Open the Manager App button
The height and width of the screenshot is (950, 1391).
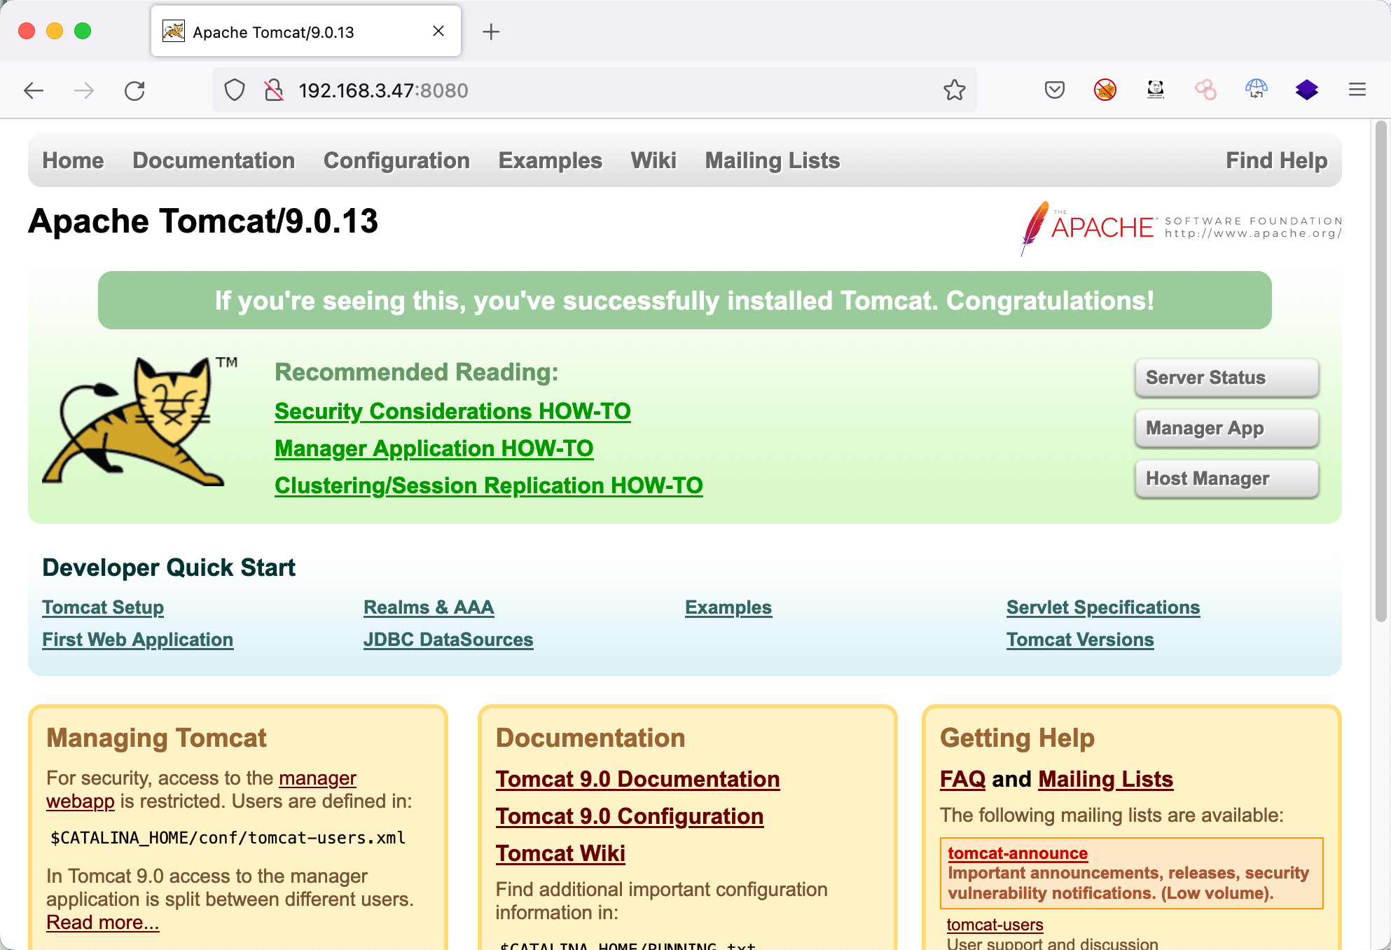tap(1226, 428)
